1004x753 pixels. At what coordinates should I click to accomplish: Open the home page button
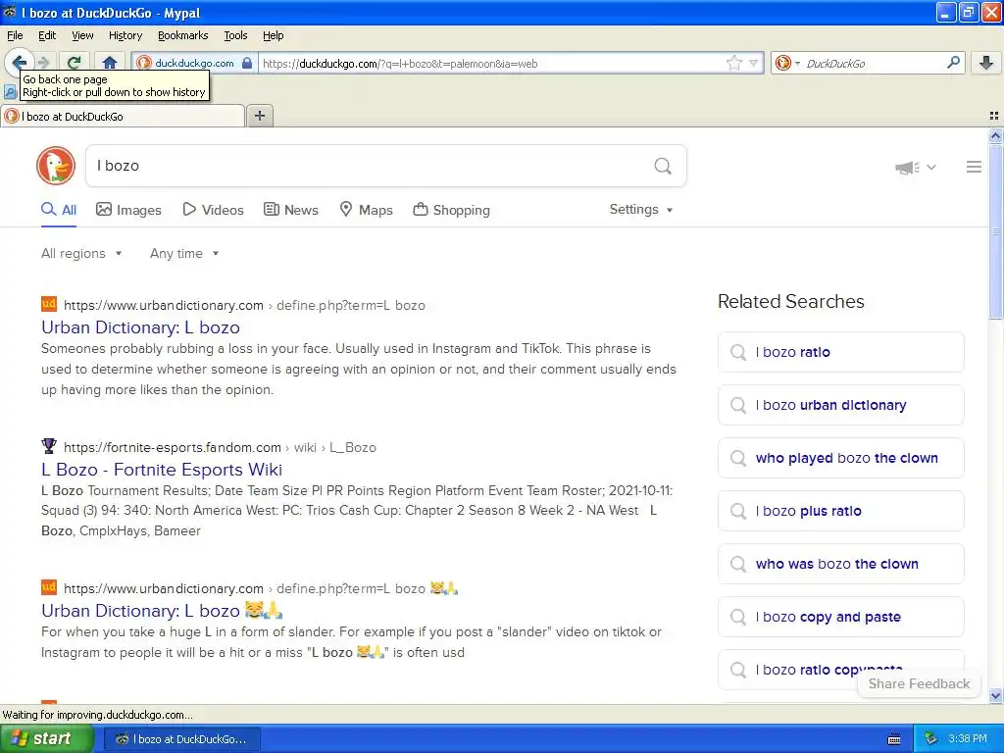click(110, 63)
